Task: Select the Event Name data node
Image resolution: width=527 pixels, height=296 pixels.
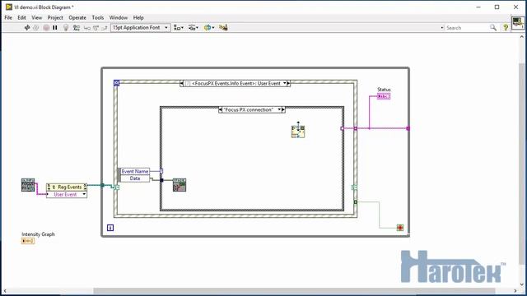Action: tap(135, 172)
